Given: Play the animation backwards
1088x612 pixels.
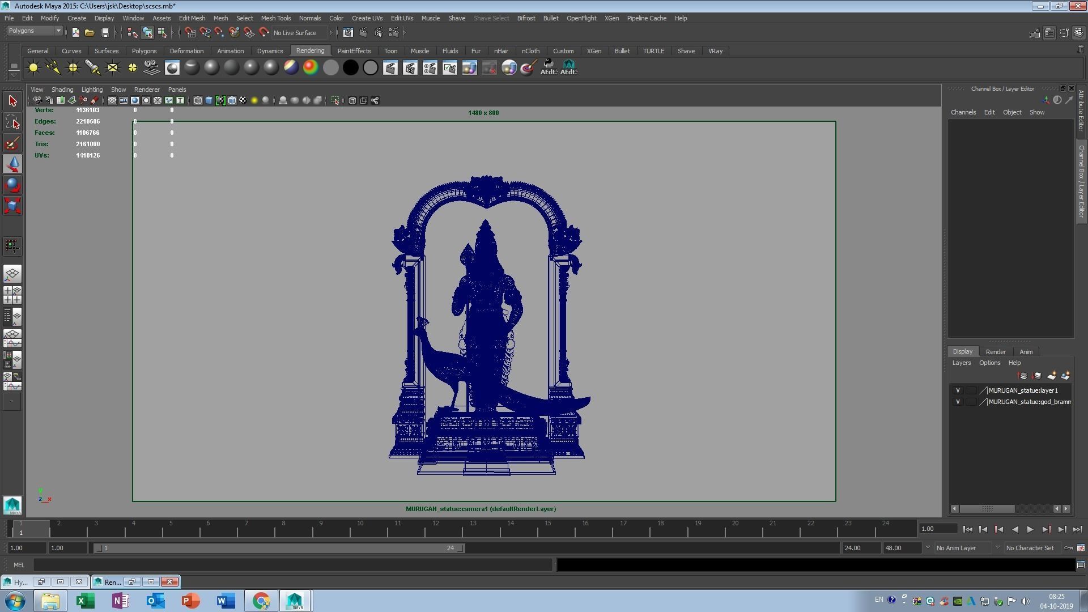Looking at the screenshot, I should pos(1015,529).
